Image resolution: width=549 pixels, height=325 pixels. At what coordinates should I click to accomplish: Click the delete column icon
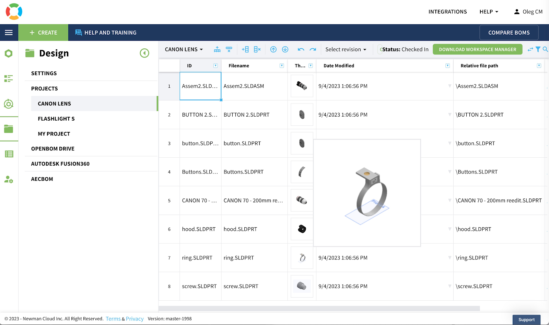click(x=257, y=49)
